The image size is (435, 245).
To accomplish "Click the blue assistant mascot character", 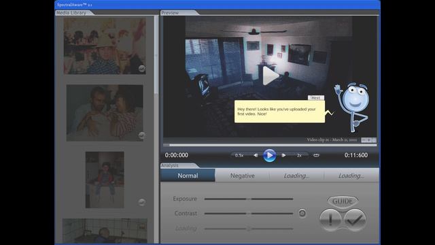I will click(352, 108).
